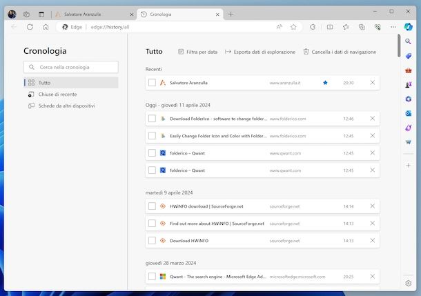Tick checkbox for HWiNFO download SourceForge entry
The image size is (421, 296).
152,206
